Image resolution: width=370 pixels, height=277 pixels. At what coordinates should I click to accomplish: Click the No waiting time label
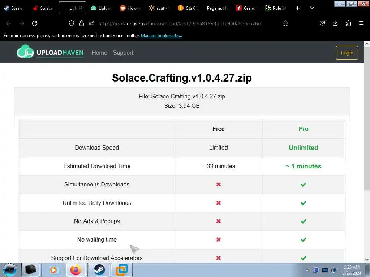(x=97, y=239)
